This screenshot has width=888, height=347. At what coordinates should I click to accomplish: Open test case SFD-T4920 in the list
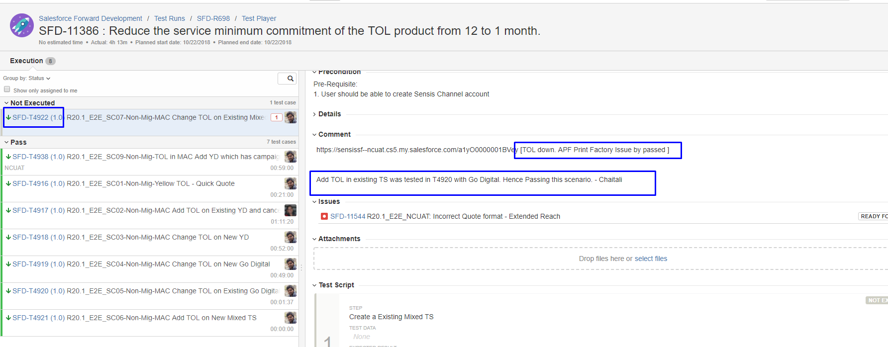(x=145, y=291)
